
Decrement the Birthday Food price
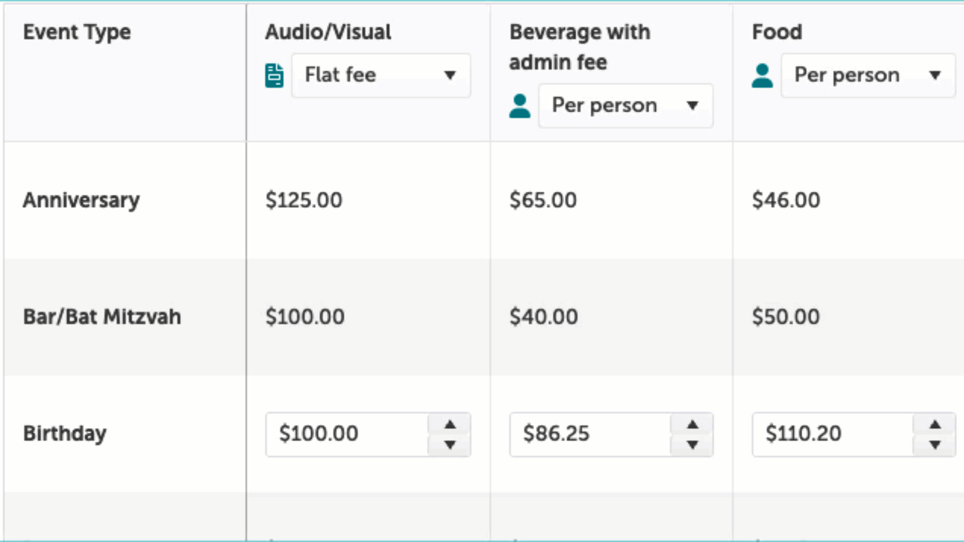tap(934, 445)
